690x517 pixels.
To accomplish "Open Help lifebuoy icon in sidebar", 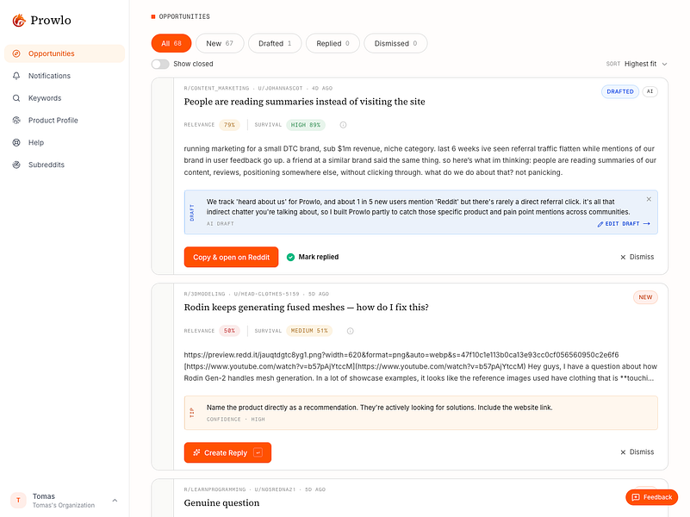I will [16, 142].
